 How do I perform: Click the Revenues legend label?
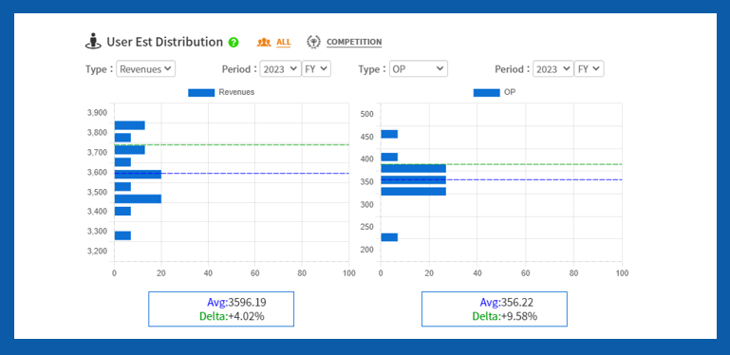pyautogui.click(x=236, y=92)
